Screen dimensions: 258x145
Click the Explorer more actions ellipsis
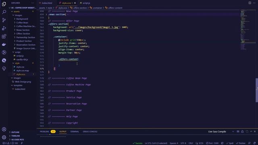pos(33,3)
